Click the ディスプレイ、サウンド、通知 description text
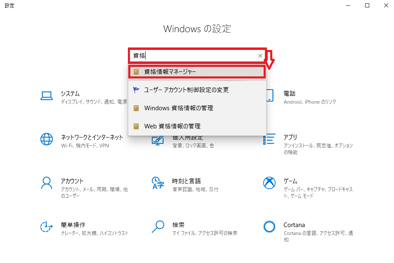 click(94, 102)
